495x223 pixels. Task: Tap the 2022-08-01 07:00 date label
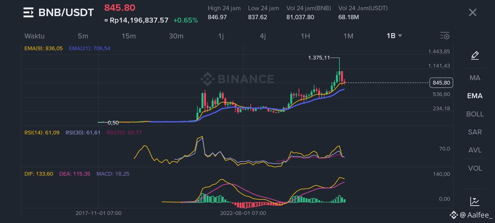[243, 213]
